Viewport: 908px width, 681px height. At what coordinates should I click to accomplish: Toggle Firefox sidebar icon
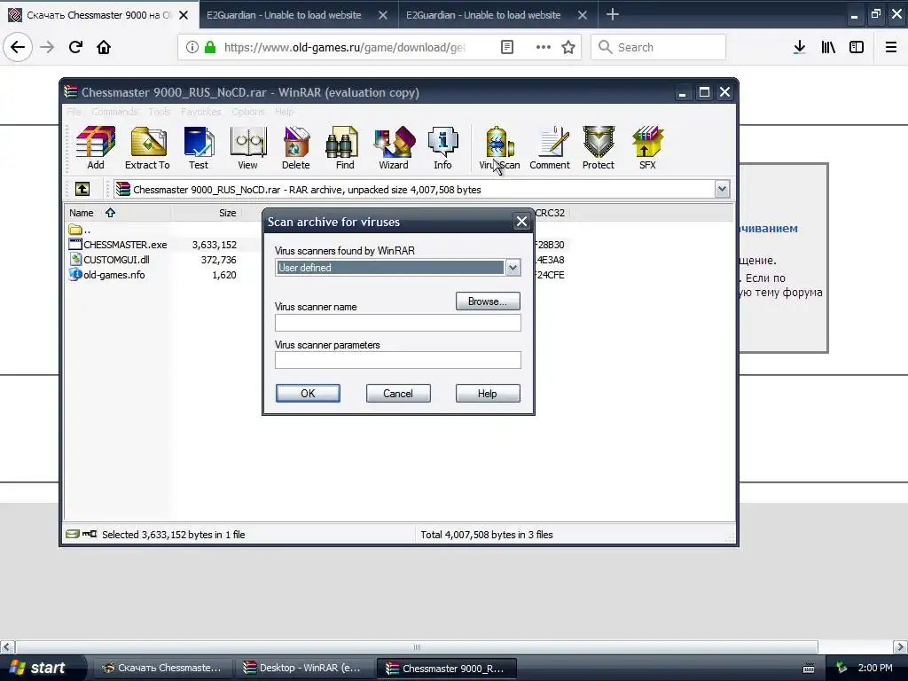tap(857, 47)
